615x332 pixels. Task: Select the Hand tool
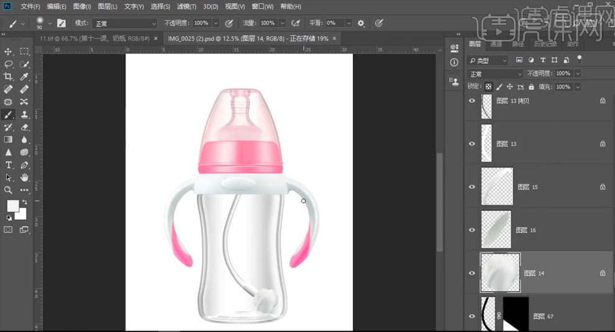point(24,177)
